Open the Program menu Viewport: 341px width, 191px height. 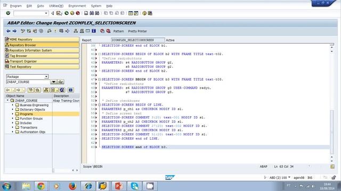point(16,6)
